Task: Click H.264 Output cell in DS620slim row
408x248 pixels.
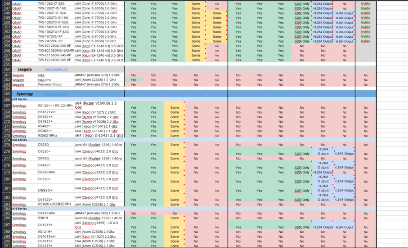Action: pyautogui.click(x=323, y=173)
